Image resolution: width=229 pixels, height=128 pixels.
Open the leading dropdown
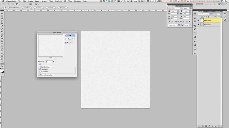(190, 11)
